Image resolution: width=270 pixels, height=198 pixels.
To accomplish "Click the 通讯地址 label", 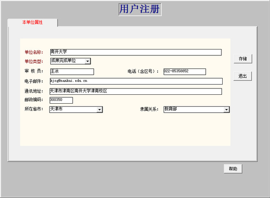I will click(34, 91).
